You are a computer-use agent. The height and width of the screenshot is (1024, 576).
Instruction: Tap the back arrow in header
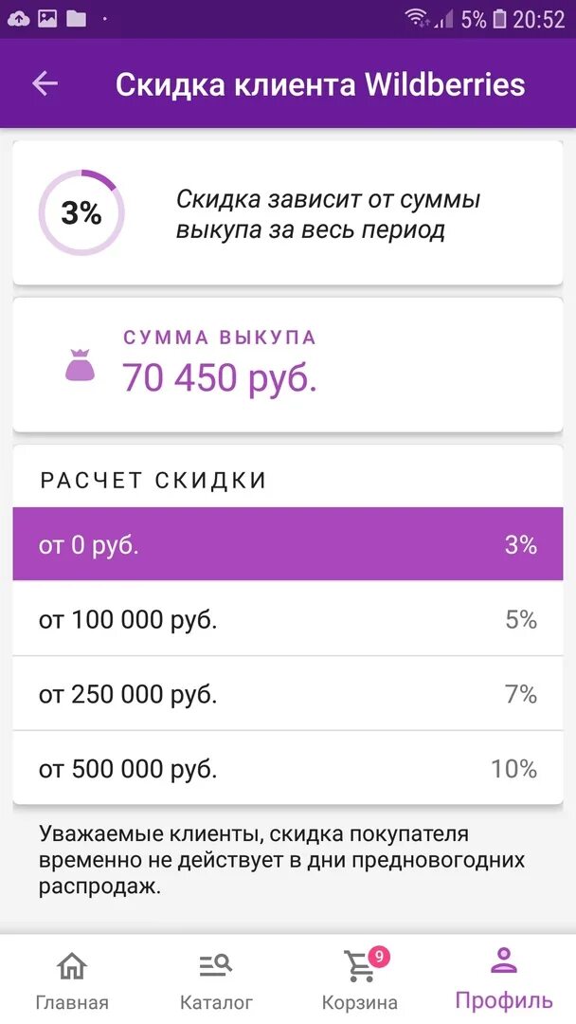pos(45,83)
